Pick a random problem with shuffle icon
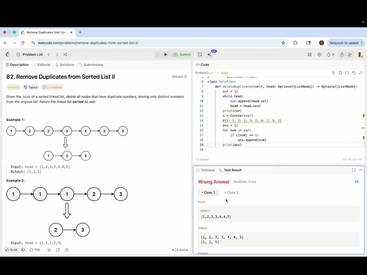The height and width of the screenshot is (275, 367). (x=65, y=54)
